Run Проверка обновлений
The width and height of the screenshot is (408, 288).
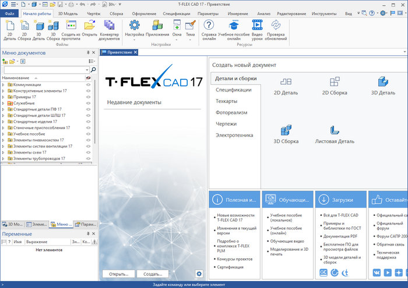click(276, 30)
